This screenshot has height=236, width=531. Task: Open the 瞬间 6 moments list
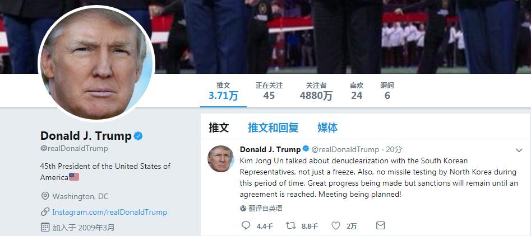click(x=387, y=91)
